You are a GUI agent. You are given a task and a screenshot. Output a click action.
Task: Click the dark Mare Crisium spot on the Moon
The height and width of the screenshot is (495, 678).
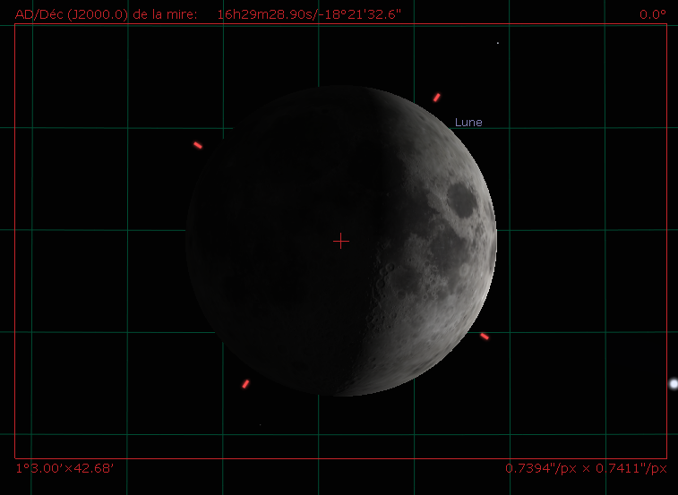tap(462, 201)
